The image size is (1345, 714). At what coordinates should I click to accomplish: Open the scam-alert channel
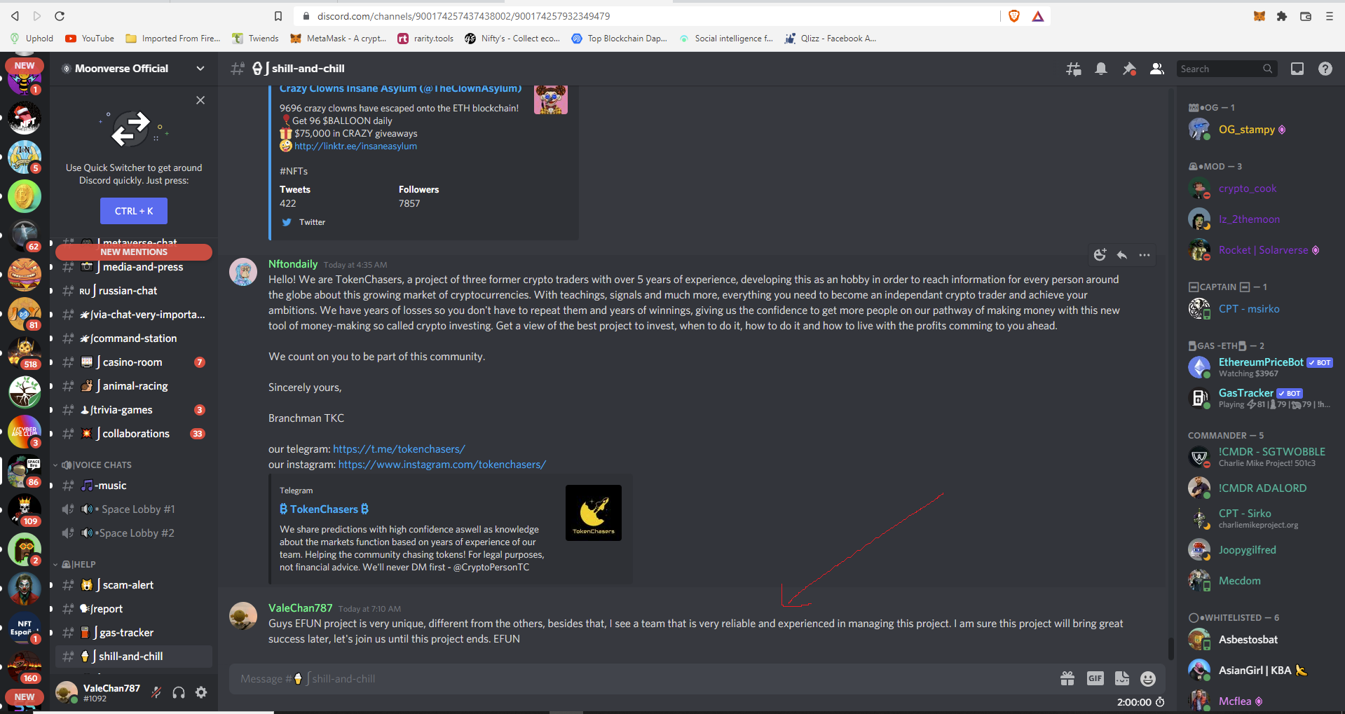point(134,585)
